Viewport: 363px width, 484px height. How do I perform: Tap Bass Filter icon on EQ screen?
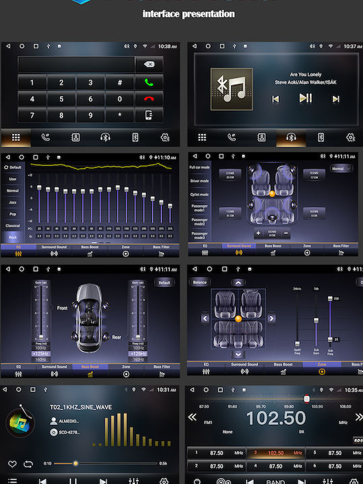coord(161,253)
